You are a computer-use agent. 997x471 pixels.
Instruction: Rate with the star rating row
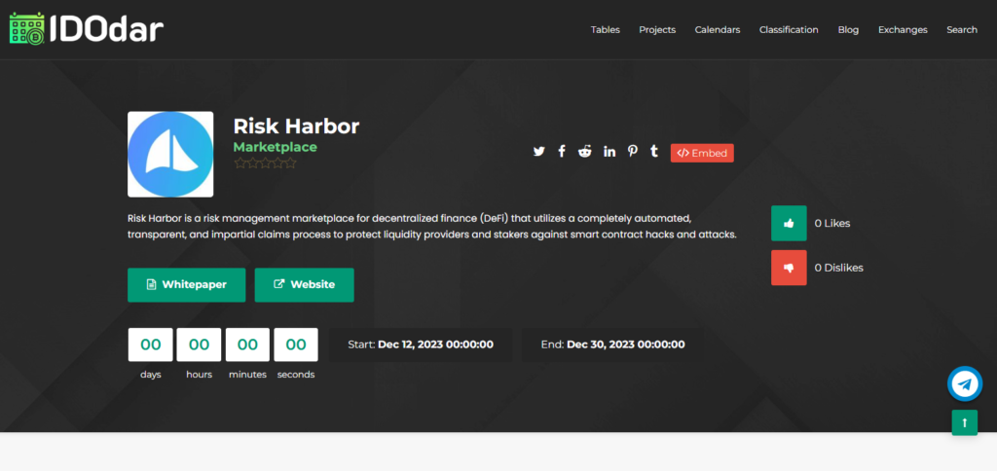pyautogui.click(x=265, y=163)
